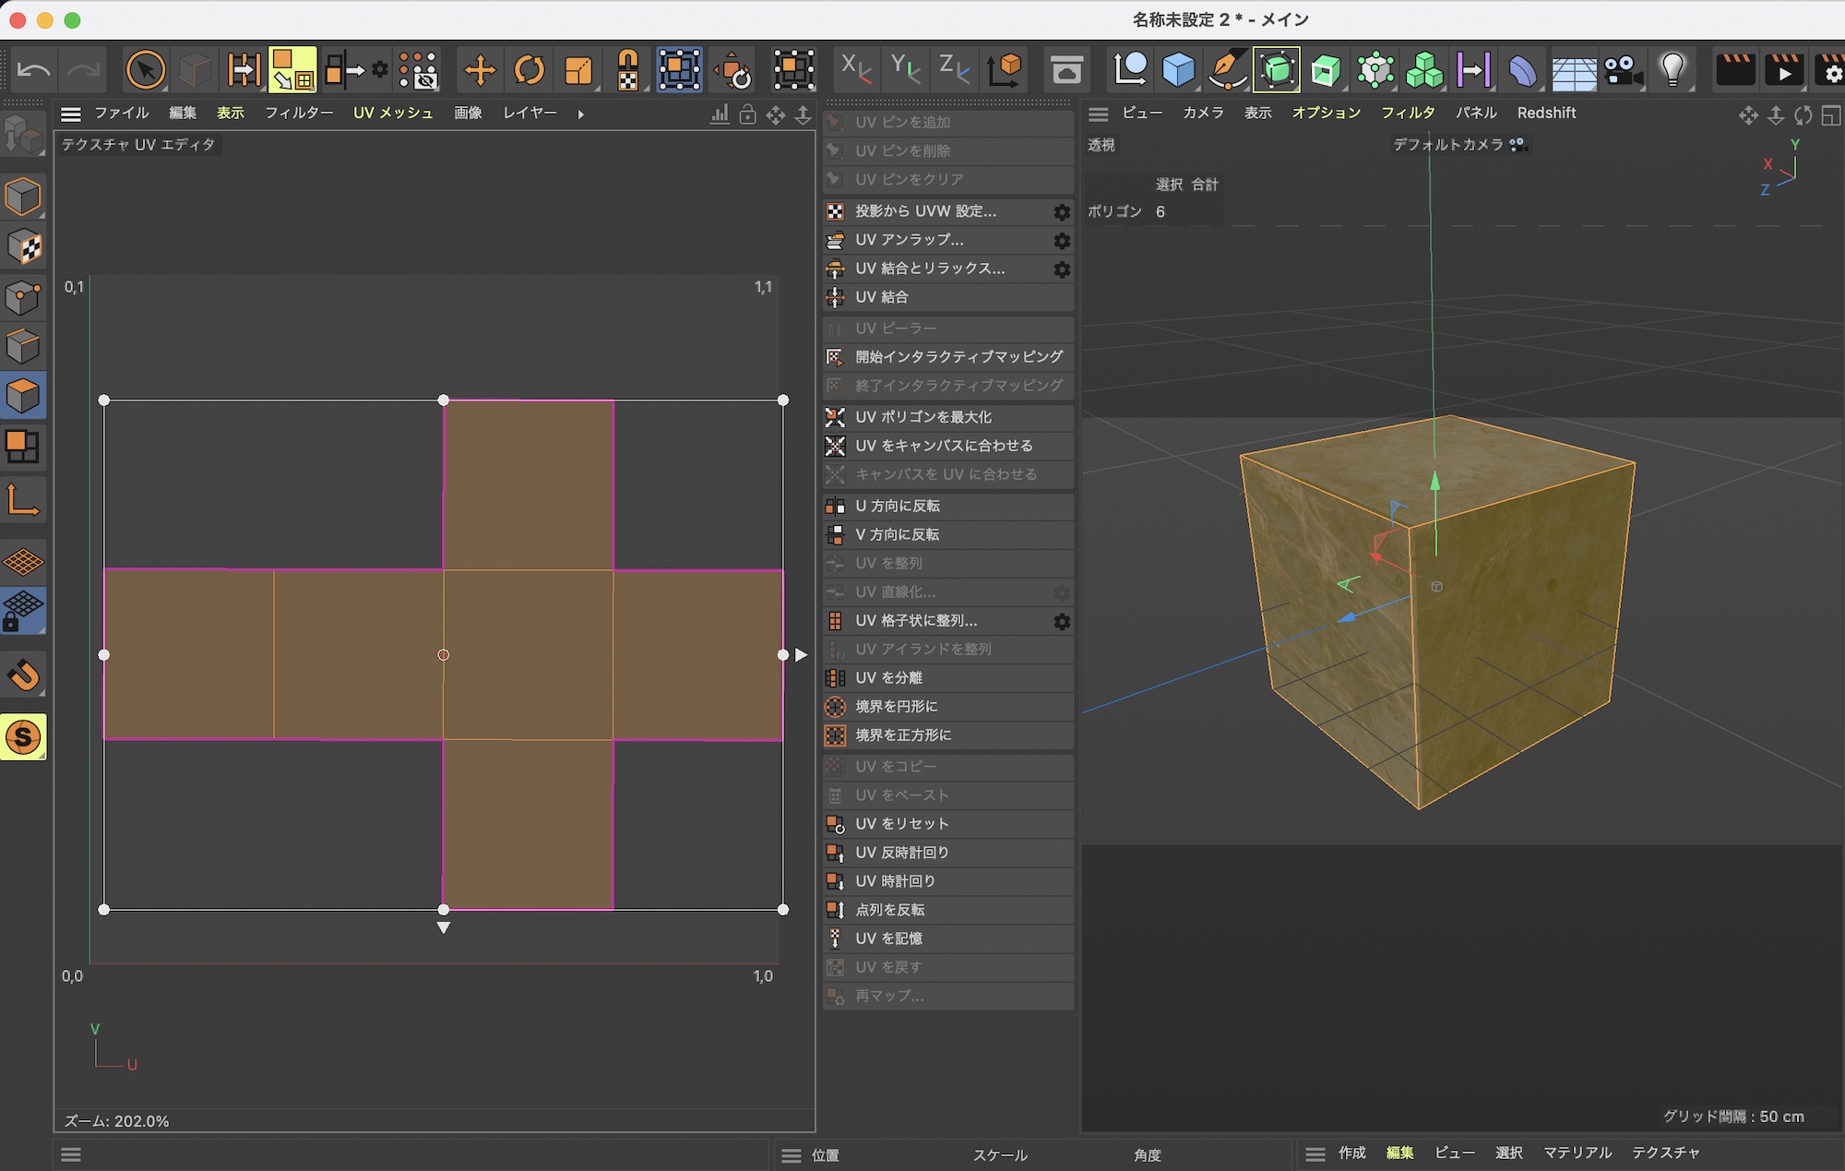Viewport: 1845px width, 1171px height.
Task: Toggle Y axis lock
Action: [904, 70]
